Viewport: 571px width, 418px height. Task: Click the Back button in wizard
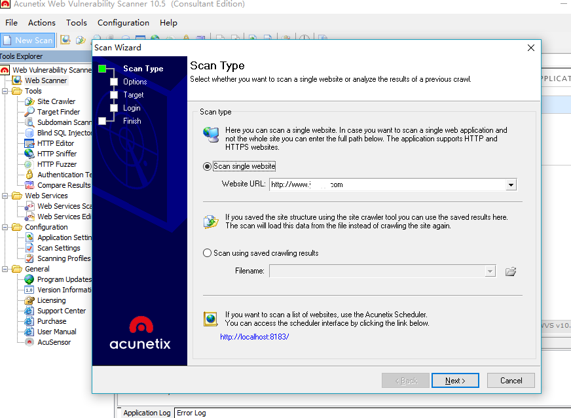(x=406, y=381)
